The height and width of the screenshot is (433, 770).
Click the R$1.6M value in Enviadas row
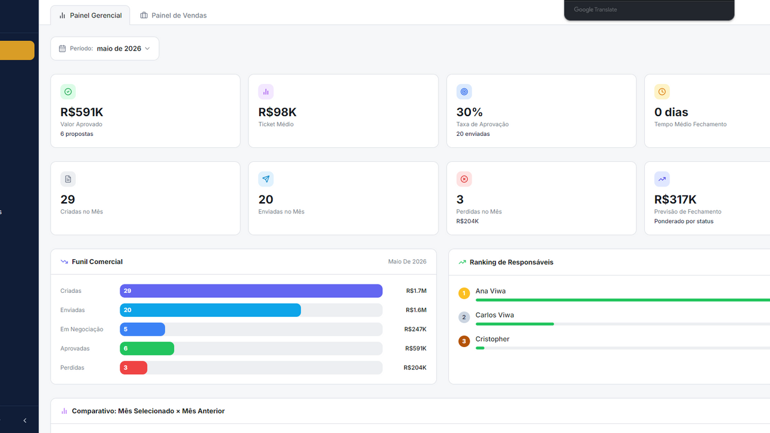click(416, 310)
